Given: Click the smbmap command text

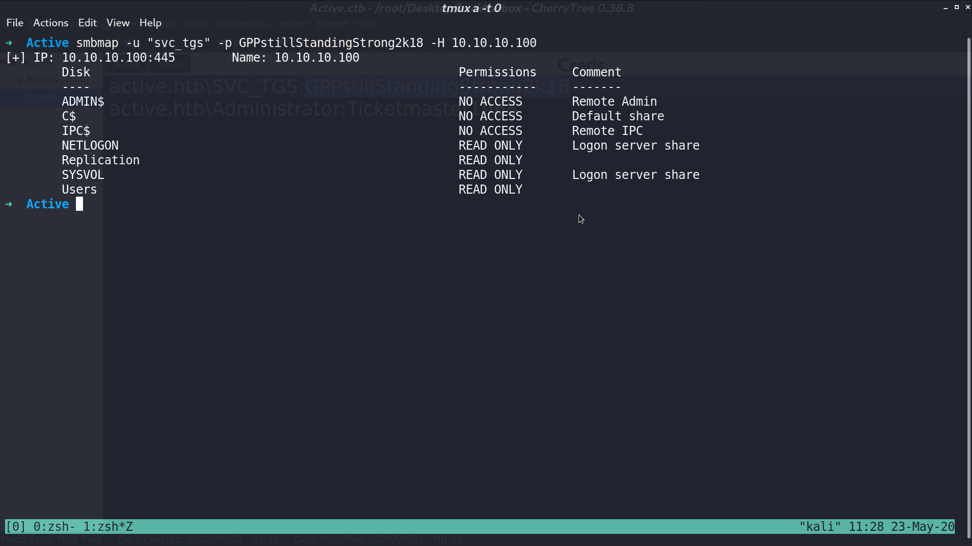Looking at the screenshot, I should (x=306, y=43).
